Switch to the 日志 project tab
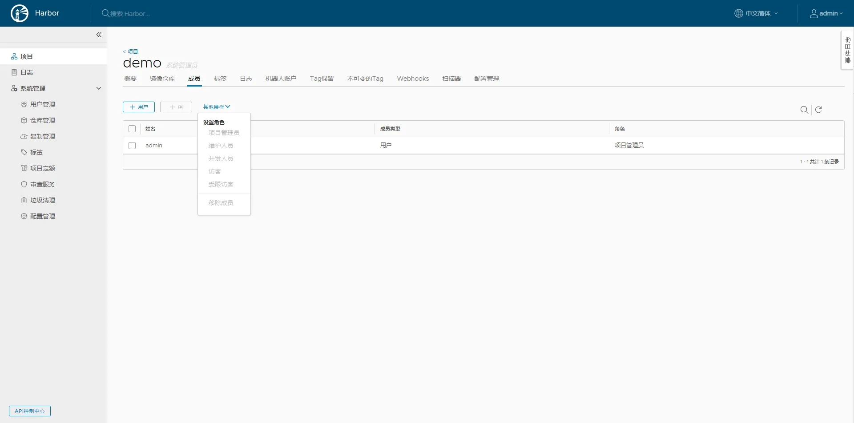The image size is (854, 423). tap(246, 79)
